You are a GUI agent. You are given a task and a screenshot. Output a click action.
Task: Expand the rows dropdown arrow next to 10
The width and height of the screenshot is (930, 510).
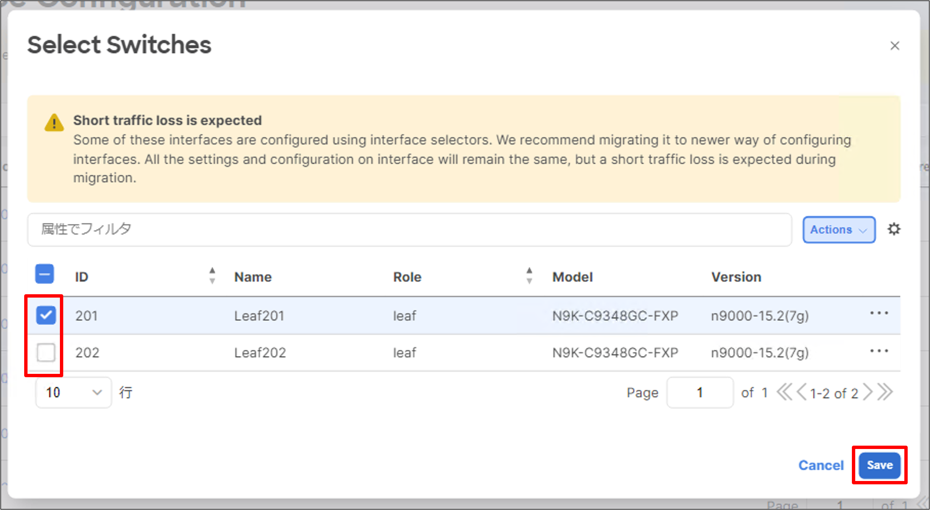(97, 392)
